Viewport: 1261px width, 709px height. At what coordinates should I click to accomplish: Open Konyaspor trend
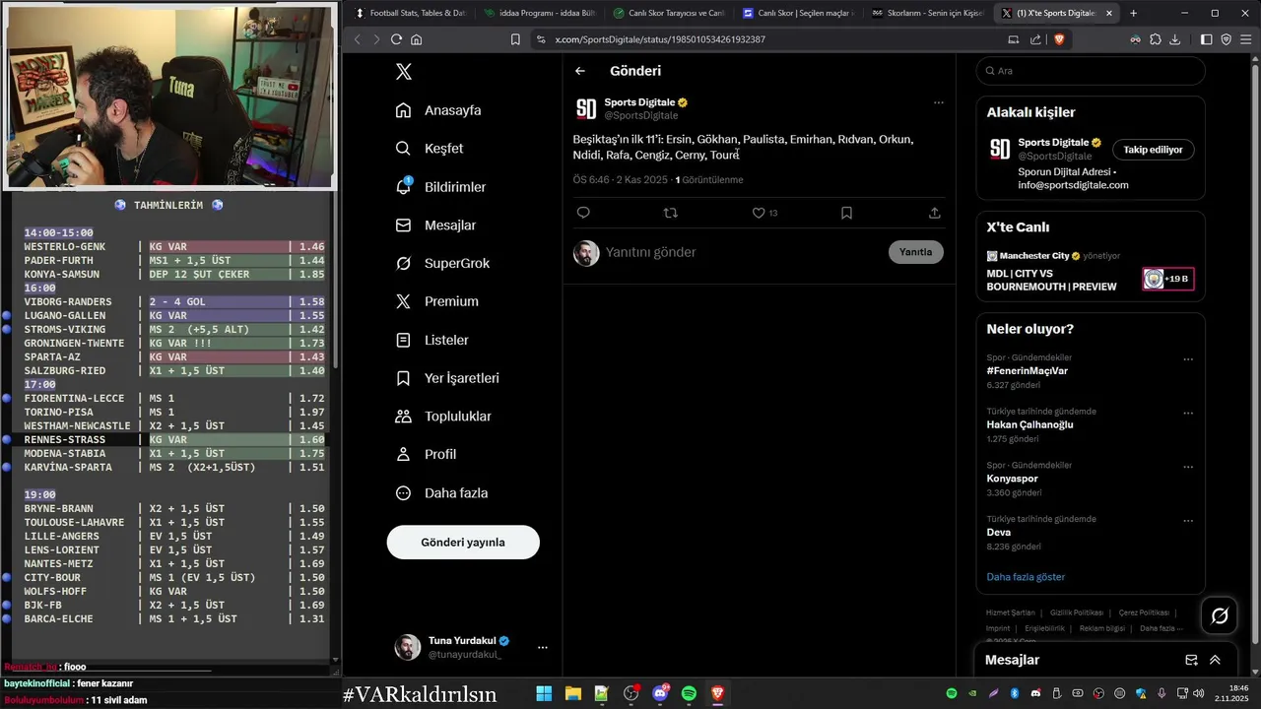coord(1012,479)
